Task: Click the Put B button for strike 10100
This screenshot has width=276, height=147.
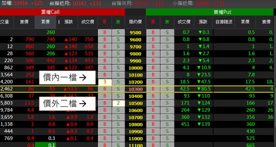Action: point(153,75)
